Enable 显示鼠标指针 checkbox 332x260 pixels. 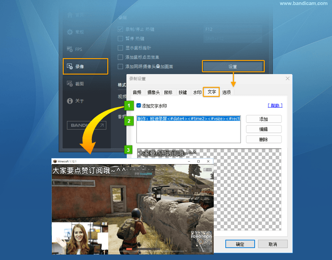click(x=120, y=48)
